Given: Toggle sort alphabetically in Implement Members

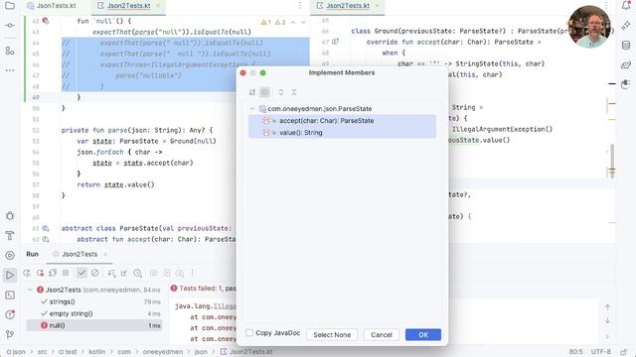Looking at the screenshot, I should point(252,92).
